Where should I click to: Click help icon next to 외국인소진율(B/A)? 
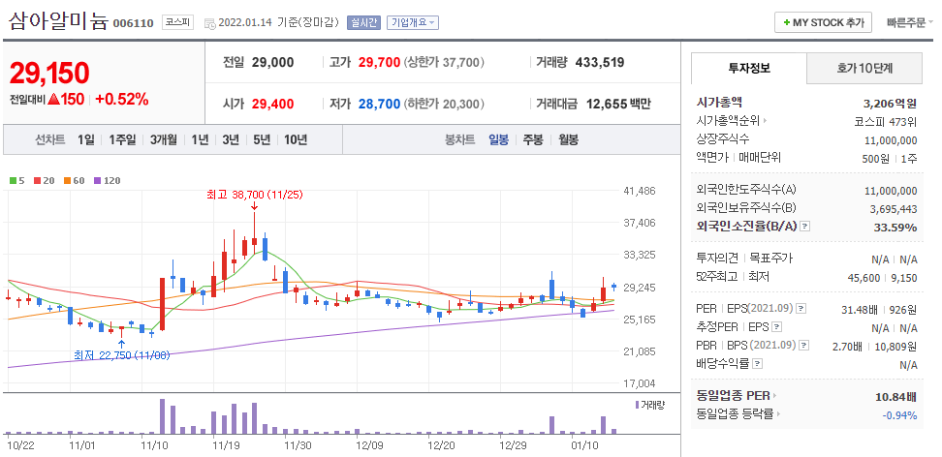coord(805,227)
